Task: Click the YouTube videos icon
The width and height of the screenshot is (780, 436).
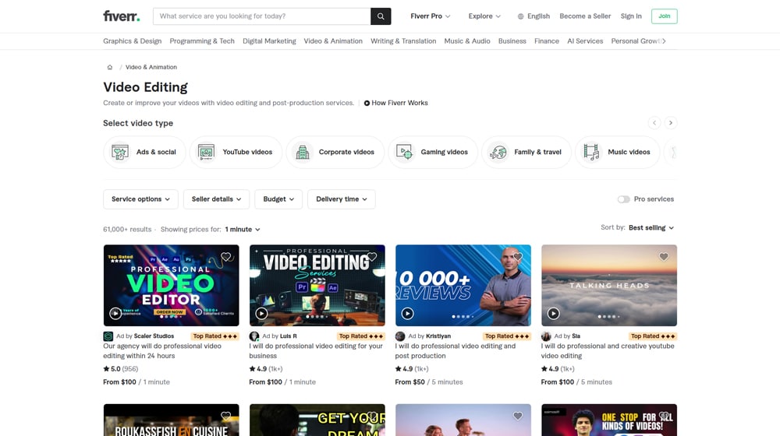Action: [206, 152]
